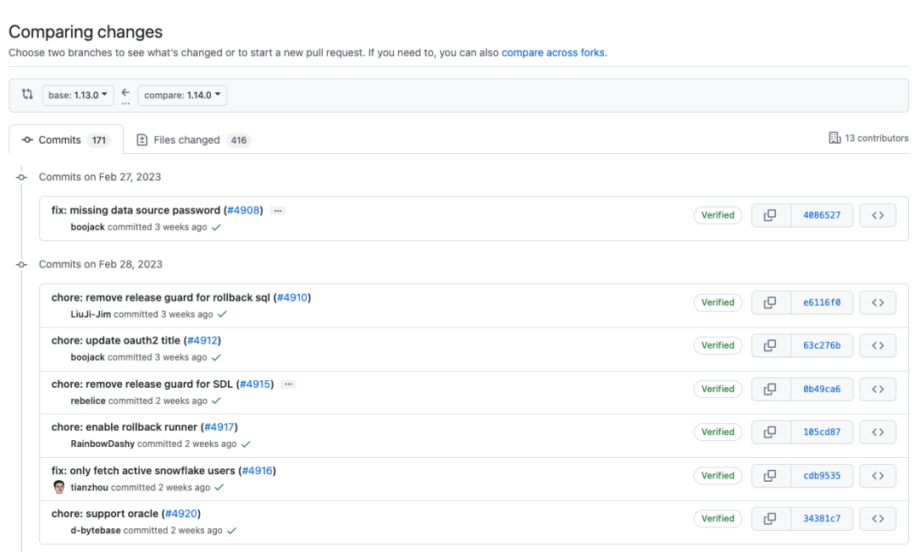Open pull request #4920 link

[x=181, y=514]
